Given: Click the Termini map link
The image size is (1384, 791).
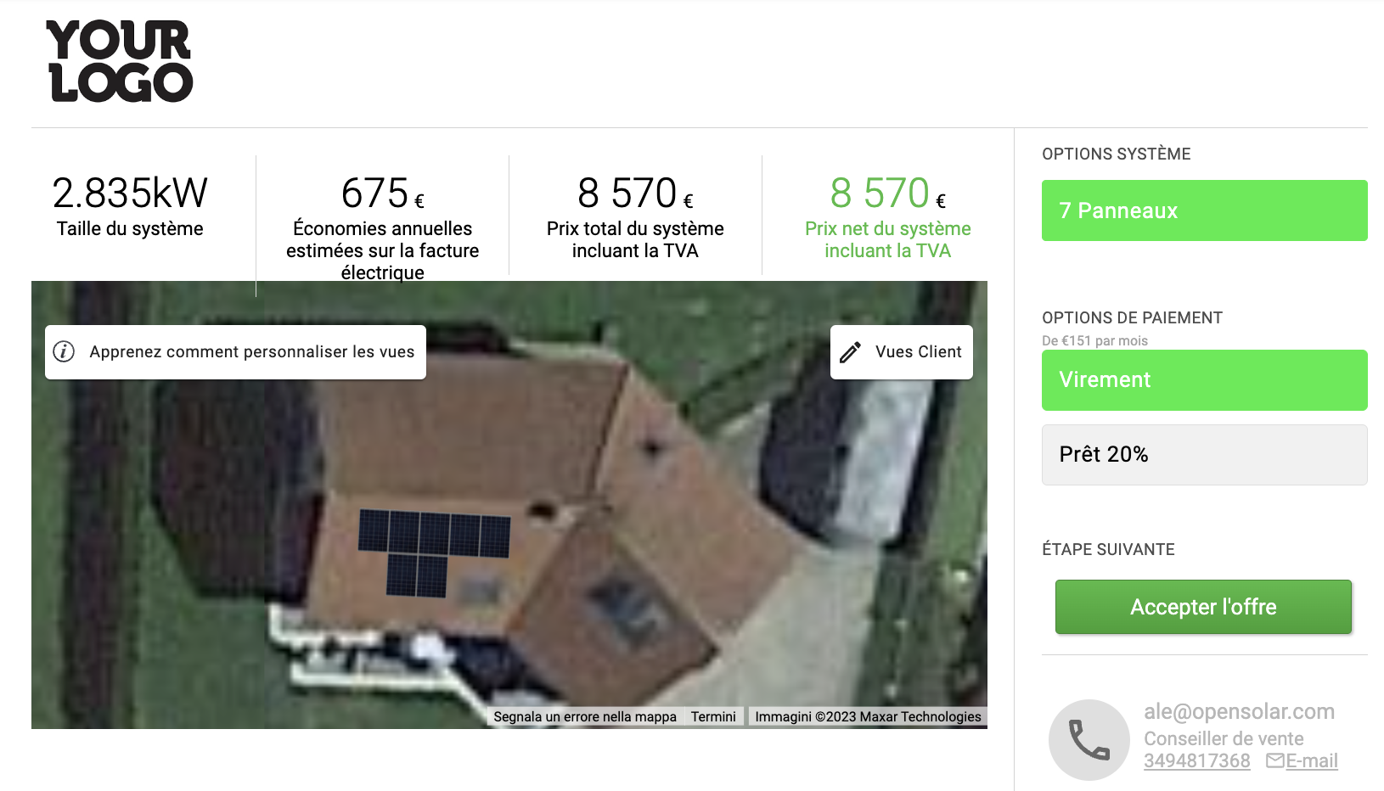Looking at the screenshot, I should pyautogui.click(x=713, y=716).
